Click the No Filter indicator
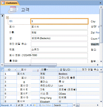 [45, 105]
